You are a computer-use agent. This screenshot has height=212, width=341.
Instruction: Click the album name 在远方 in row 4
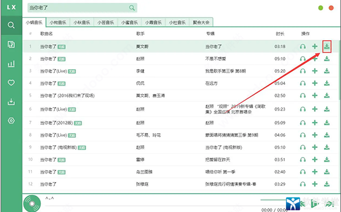(x=212, y=83)
